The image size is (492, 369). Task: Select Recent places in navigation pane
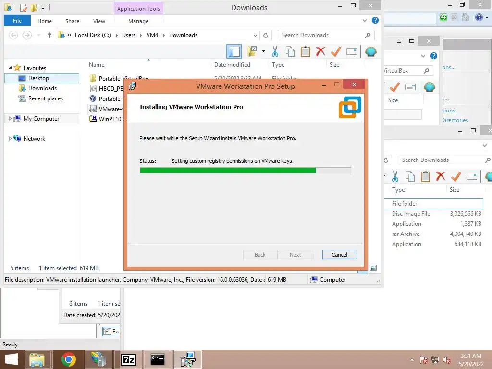[46, 98]
